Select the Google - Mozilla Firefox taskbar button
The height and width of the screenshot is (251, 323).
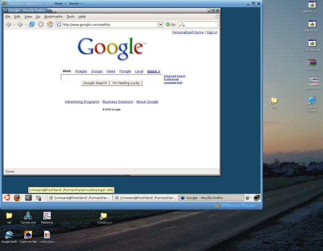(212, 198)
